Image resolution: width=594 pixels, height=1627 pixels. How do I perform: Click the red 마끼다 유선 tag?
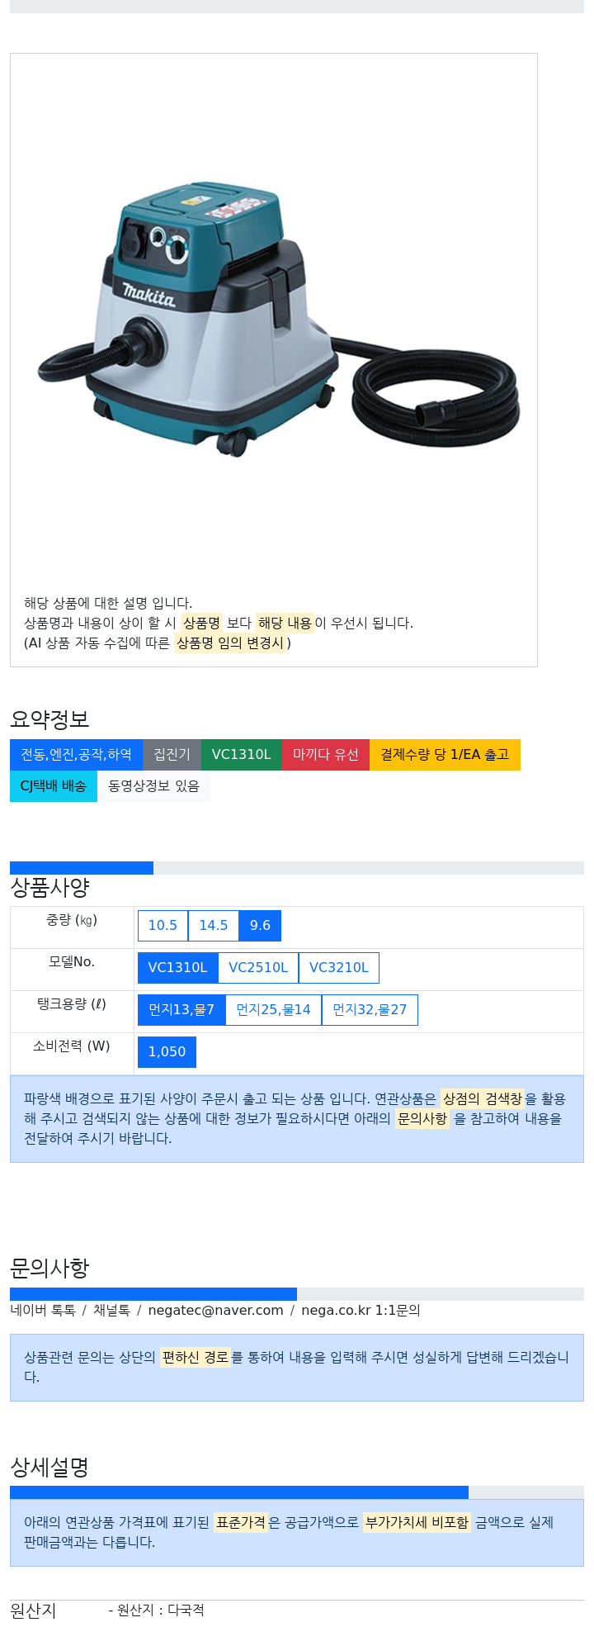click(x=326, y=754)
